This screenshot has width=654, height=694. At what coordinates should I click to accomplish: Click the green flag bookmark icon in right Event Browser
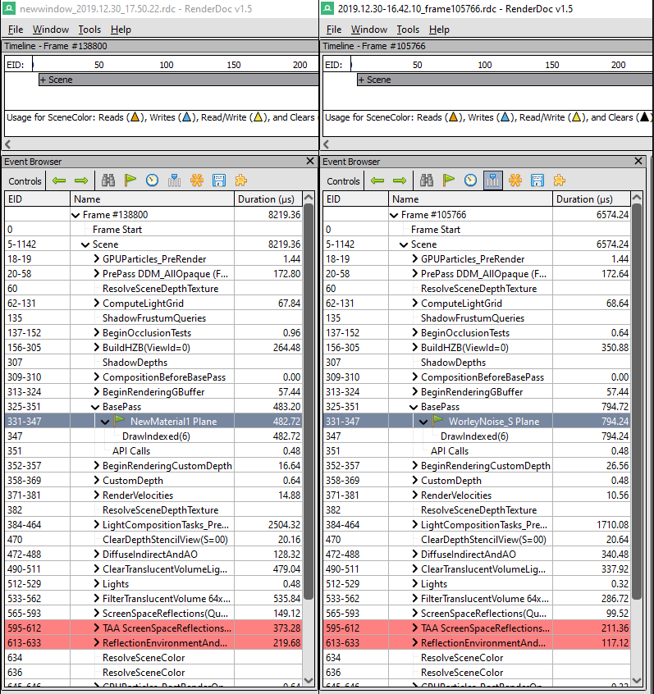tap(449, 180)
